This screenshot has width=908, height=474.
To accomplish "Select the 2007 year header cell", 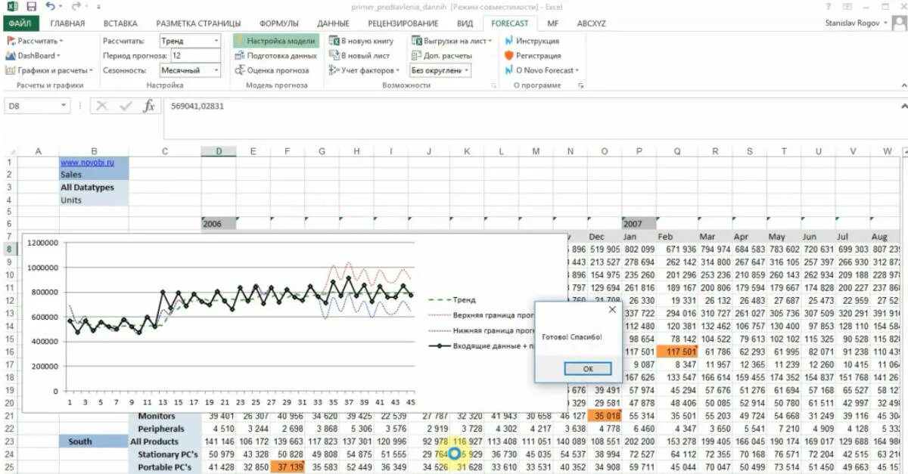I will coord(639,224).
